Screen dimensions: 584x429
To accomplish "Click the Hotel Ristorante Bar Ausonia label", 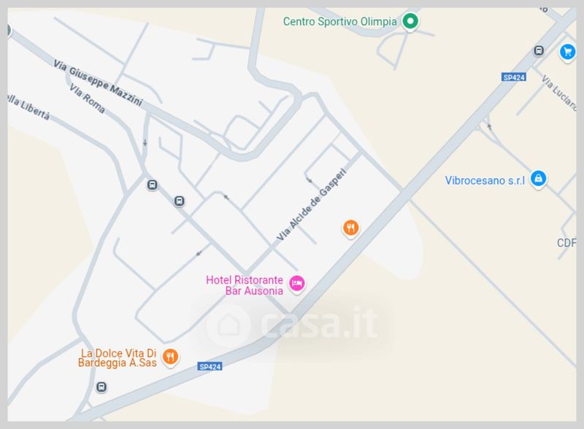I will click(245, 285).
